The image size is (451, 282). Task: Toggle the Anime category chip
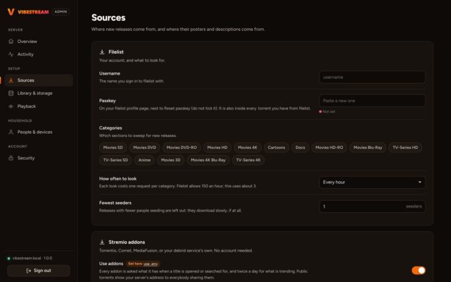144,160
